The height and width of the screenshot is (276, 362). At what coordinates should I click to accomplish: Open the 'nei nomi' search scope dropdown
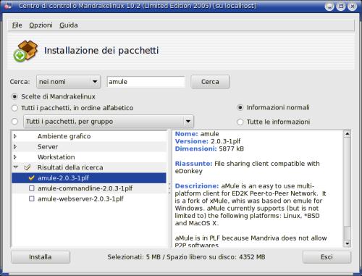coord(68,82)
